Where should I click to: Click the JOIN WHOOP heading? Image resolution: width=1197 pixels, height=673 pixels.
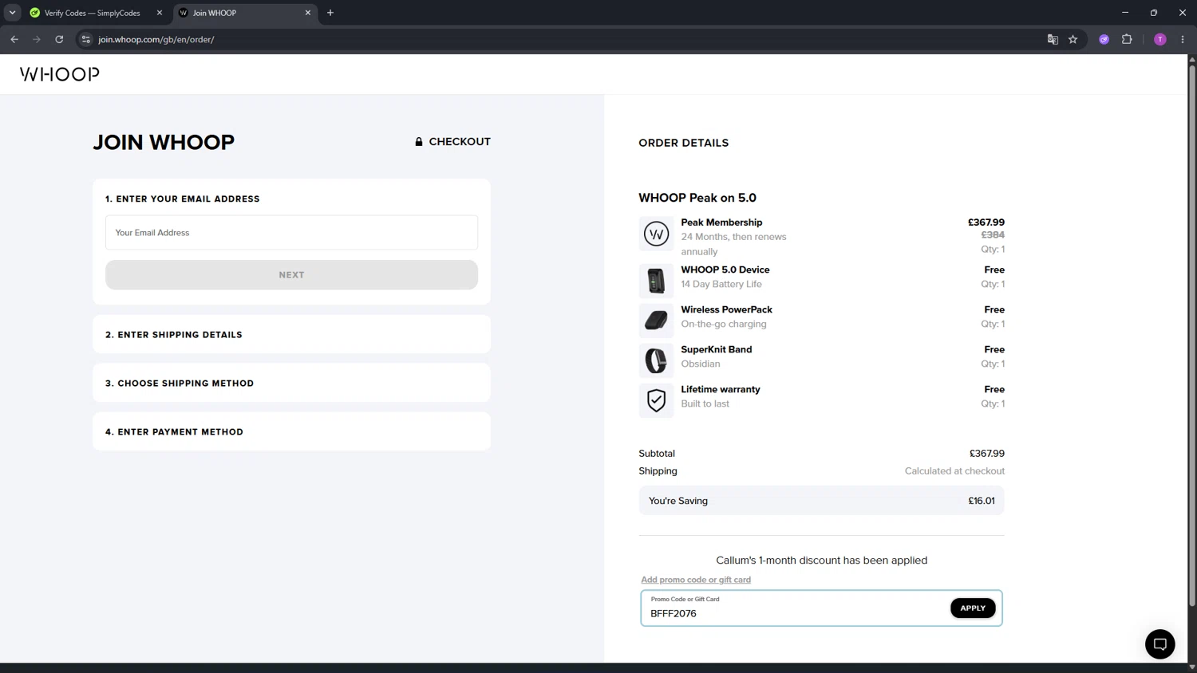point(164,142)
